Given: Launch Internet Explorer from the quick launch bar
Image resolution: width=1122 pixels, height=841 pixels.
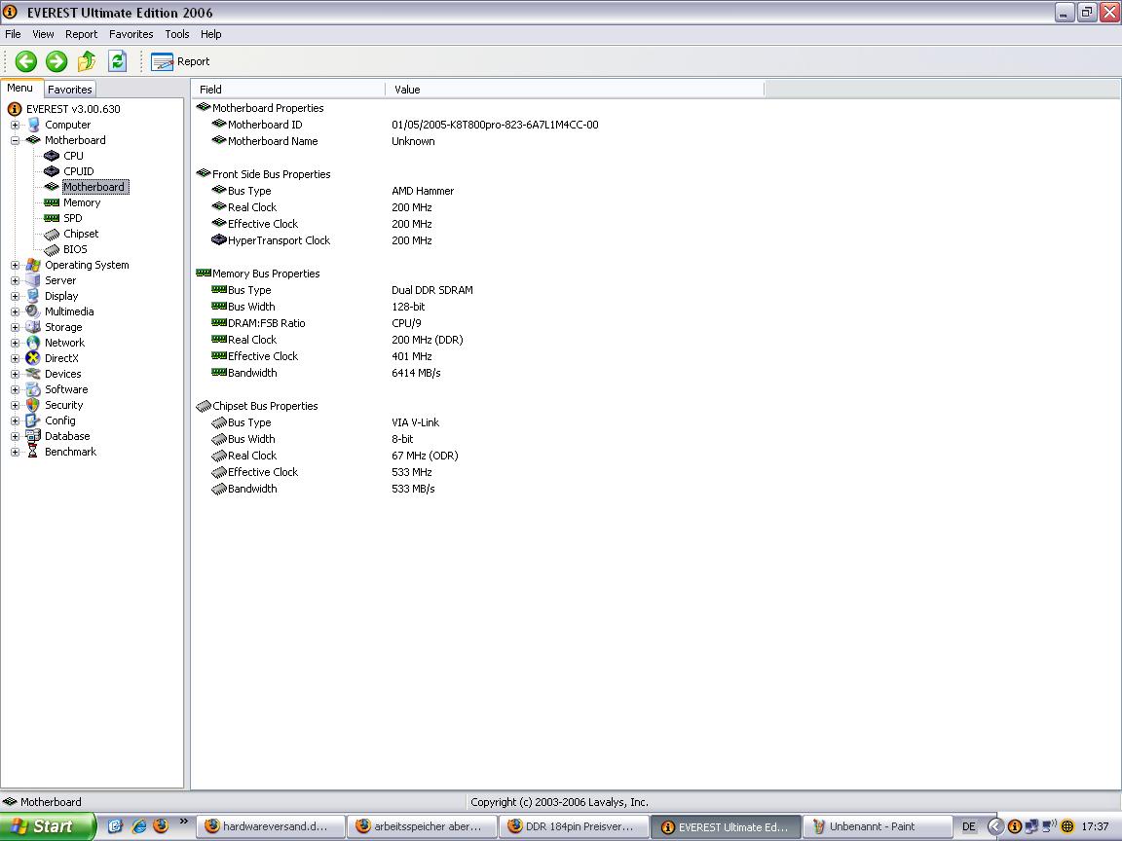Looking at the screenshot, I should point(139,826).
